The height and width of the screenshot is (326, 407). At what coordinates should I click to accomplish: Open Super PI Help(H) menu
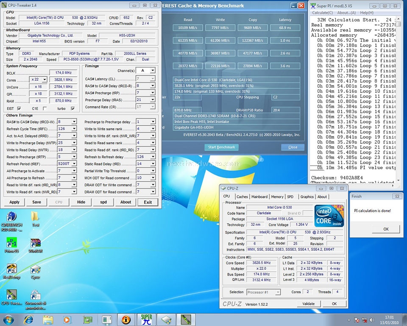coord(367,13)
